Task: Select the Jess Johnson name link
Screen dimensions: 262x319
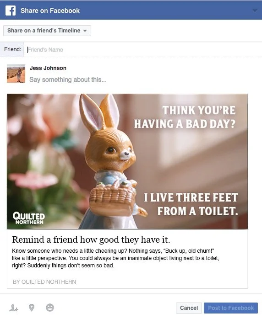Action: [48, 68]
